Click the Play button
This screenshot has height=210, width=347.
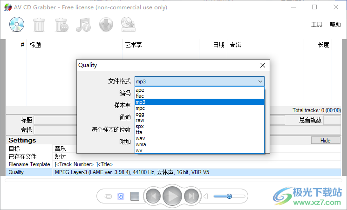point(172,196)
